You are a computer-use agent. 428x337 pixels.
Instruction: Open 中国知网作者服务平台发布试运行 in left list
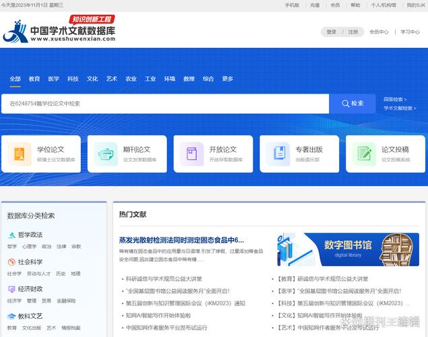click(x=166, y=328)
